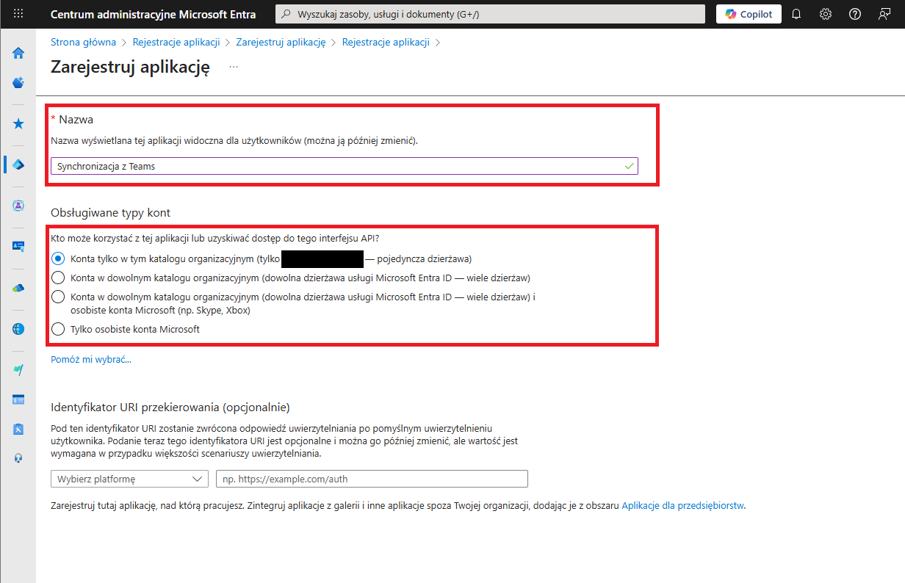This screenshot has height=583, width=905.
Task: Select multi-tenant plus personal Microsoft accounts option
Action: [58, 297]
